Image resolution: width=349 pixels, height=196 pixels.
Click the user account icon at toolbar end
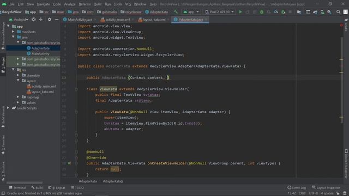click(x=345, y=12)
